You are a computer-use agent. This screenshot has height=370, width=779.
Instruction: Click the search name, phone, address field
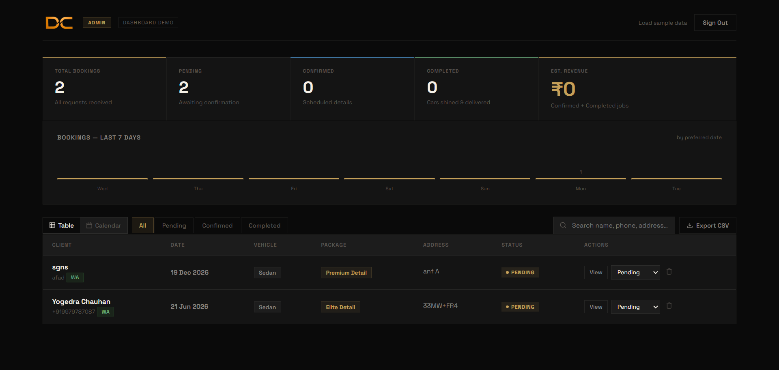pos(614,225)
